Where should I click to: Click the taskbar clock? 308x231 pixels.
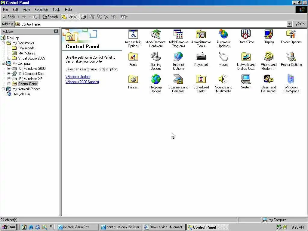[x=297, y=227]
